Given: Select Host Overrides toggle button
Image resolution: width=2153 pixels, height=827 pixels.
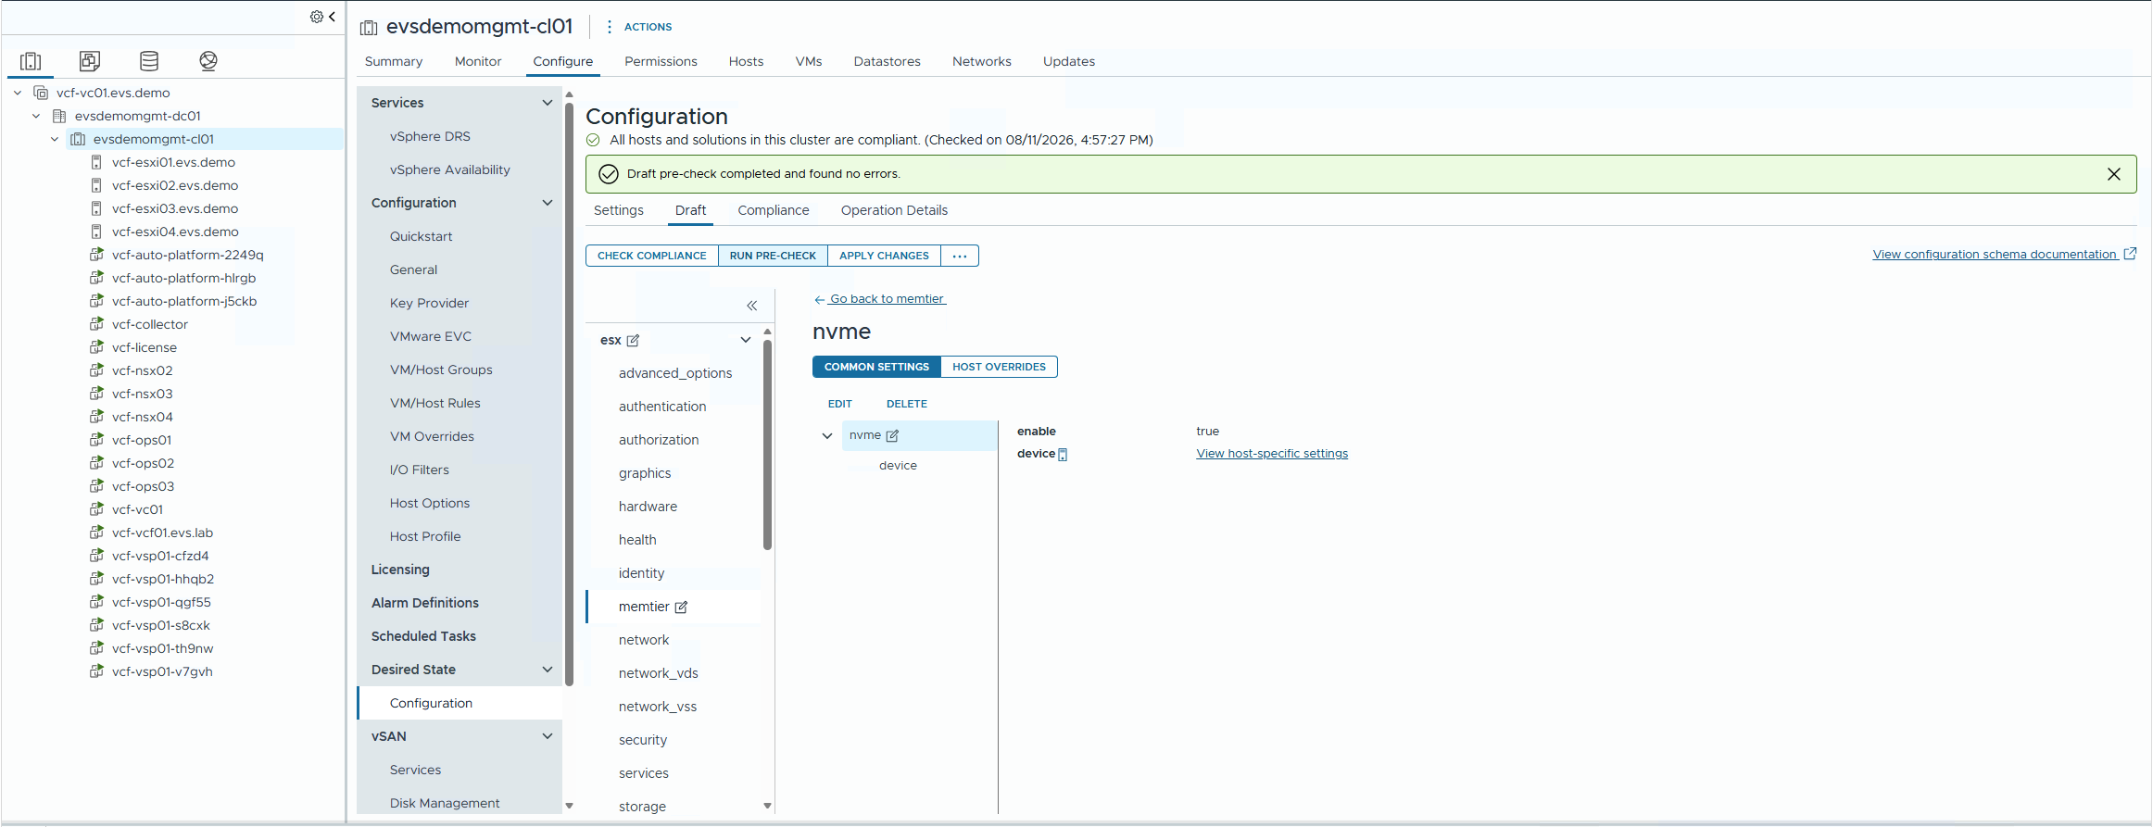Looking at the screenshot, I should point(999,367).
